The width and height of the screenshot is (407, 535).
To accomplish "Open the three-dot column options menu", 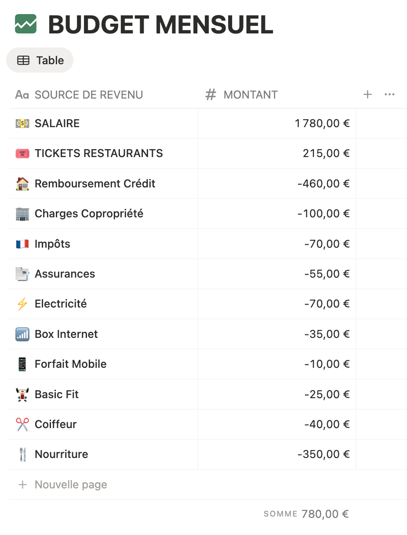I will click(389, 95).
